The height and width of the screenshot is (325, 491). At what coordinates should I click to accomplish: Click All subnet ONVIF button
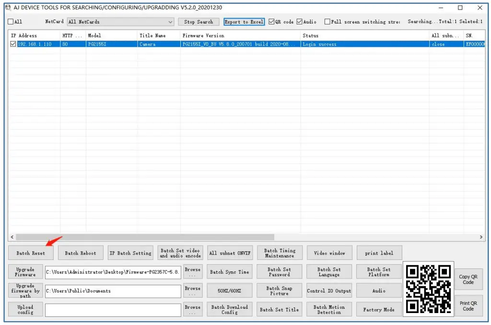pos(230,253)
